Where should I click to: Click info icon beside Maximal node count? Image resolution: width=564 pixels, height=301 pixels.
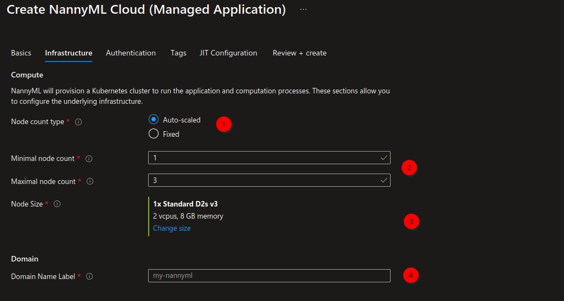coord(90,181)
